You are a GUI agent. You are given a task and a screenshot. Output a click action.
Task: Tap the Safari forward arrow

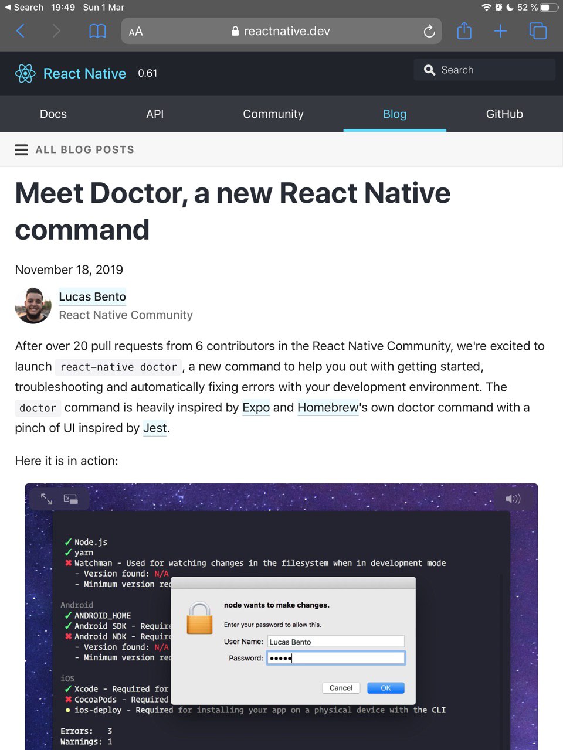[x=56, y=31]
